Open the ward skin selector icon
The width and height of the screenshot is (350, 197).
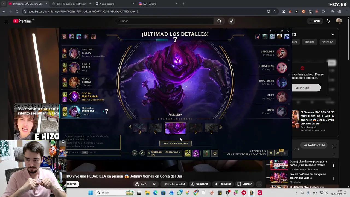tap(206, 153)
